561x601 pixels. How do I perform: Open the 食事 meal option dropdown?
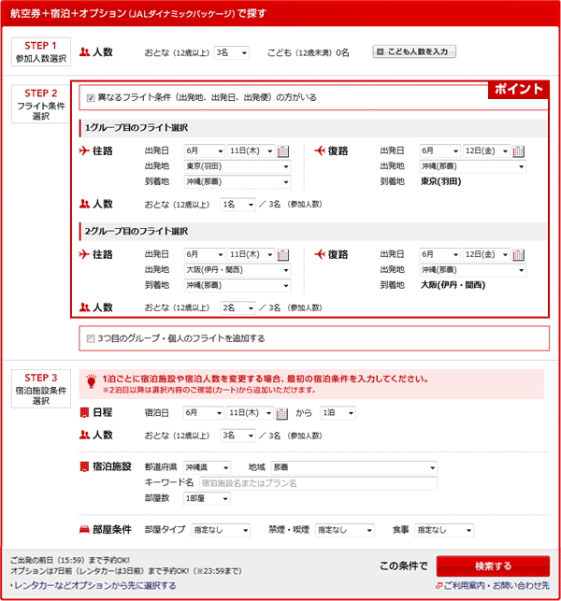[444, 530]
